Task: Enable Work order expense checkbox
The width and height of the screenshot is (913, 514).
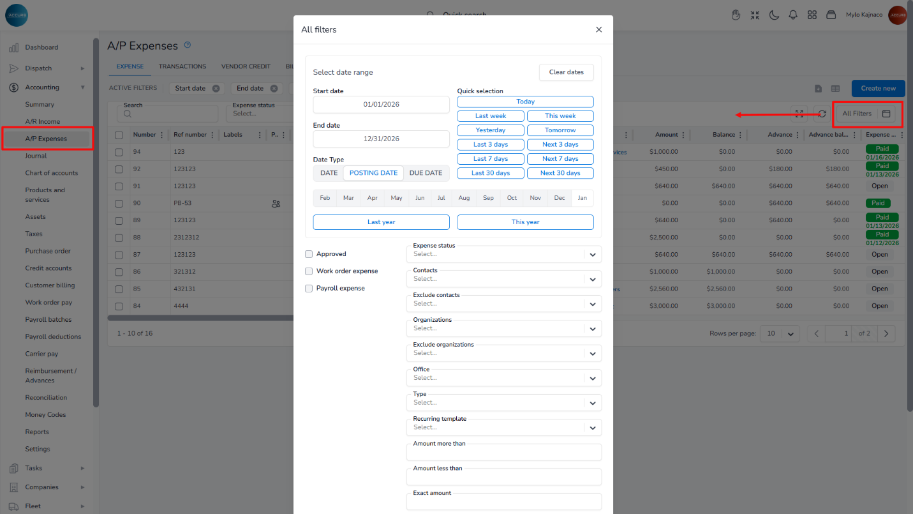Action: click(309, 271)
